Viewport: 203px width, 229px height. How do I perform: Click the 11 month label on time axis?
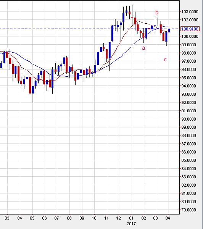coord(106,218)
